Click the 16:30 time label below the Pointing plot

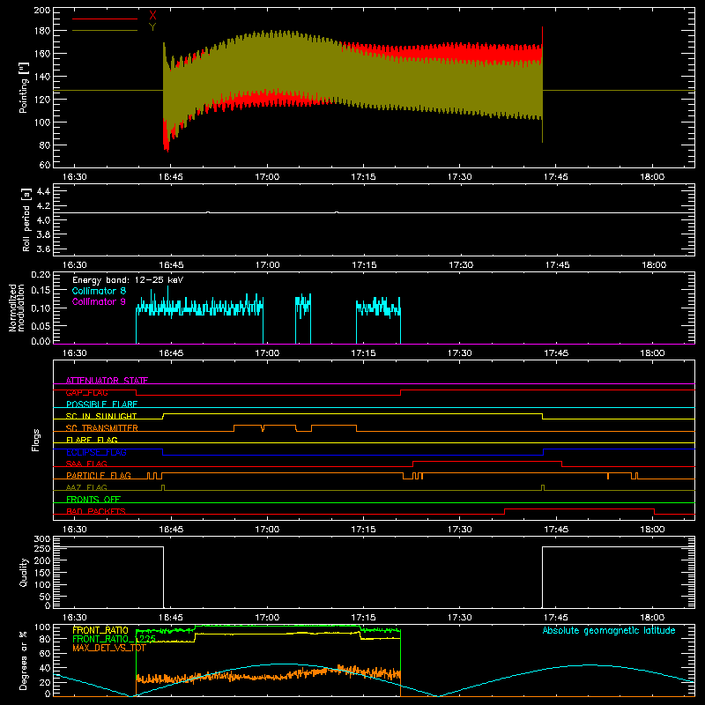click(x=74, y=177)
